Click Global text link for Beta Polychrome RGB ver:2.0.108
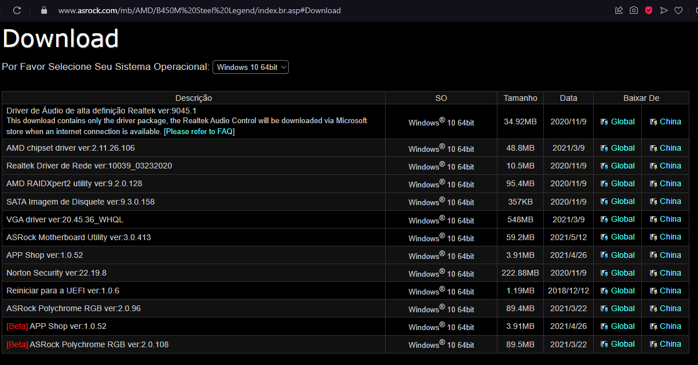 click(x=623, y=344)
